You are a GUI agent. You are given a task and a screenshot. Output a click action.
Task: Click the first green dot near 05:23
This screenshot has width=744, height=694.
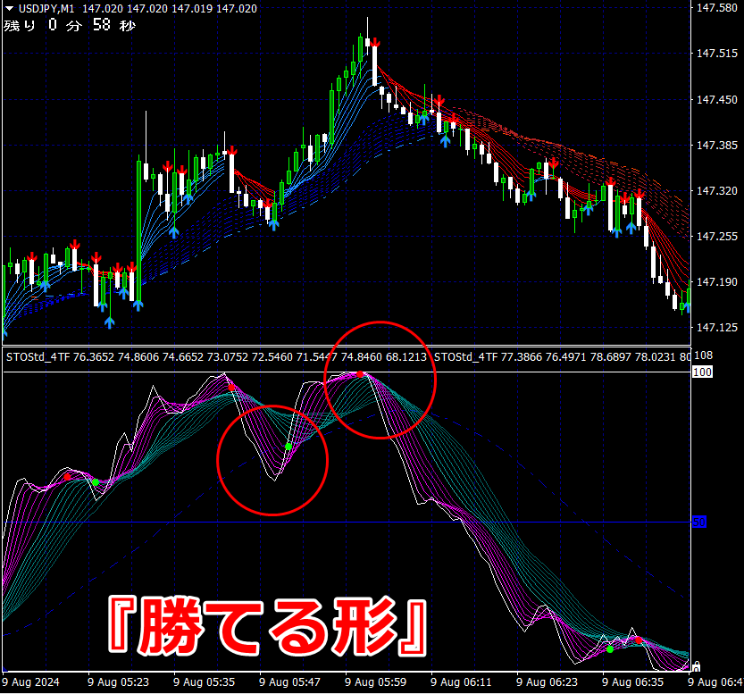pos(96,482)
